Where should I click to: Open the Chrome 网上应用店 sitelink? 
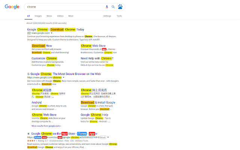coord(94,90)
